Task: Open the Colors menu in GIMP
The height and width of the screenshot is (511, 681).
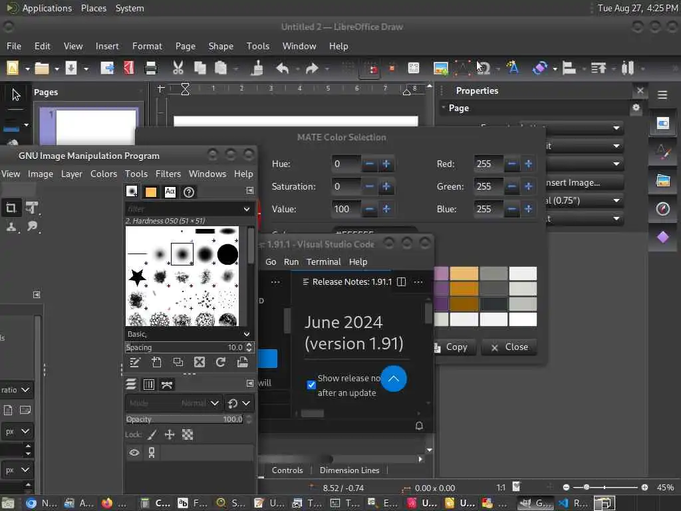Action: click(x=104, y=174)
